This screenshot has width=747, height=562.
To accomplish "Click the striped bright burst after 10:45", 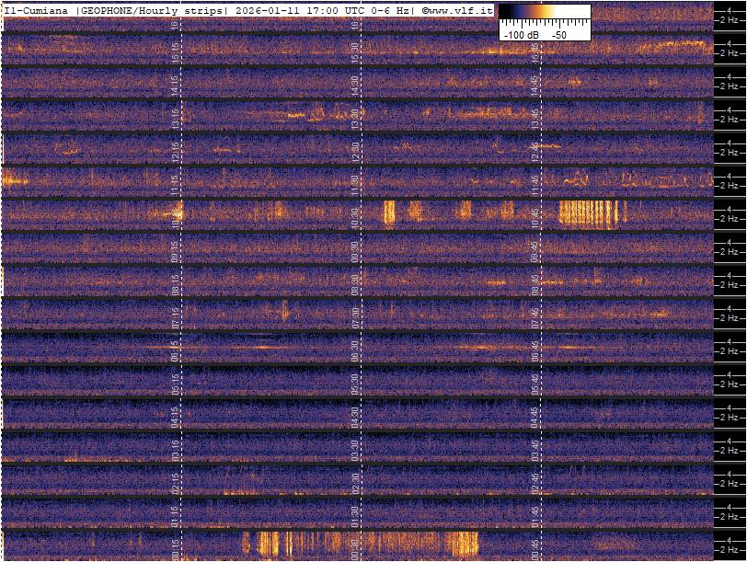I will pos(592,213).
